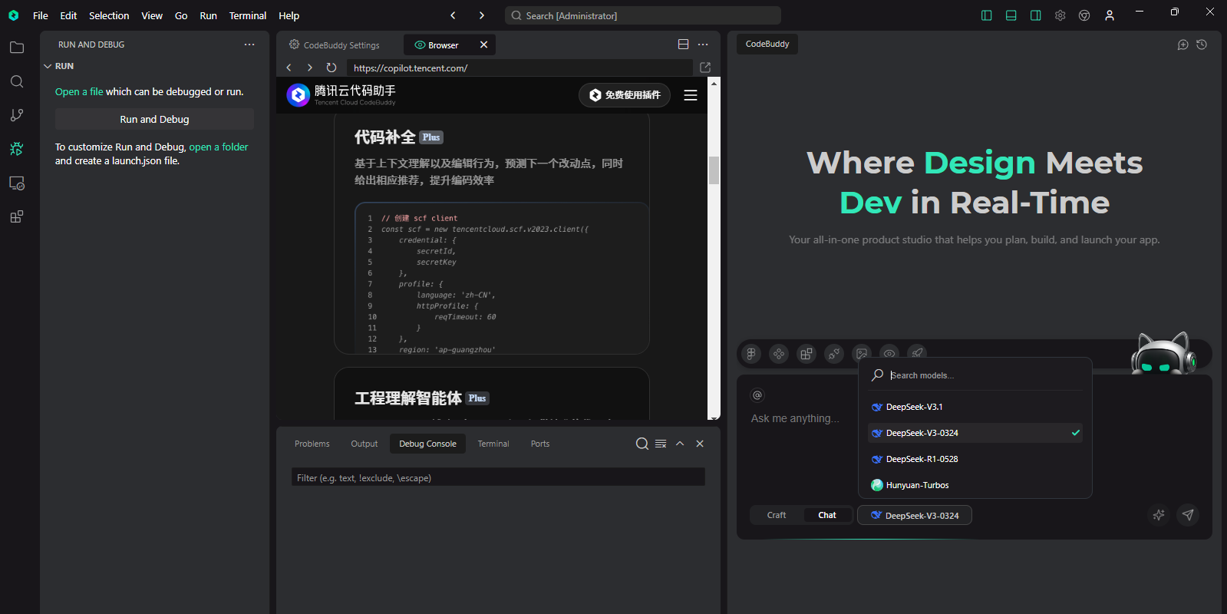
Task: Focus the debug console filter field
Action: pos(498,477)
